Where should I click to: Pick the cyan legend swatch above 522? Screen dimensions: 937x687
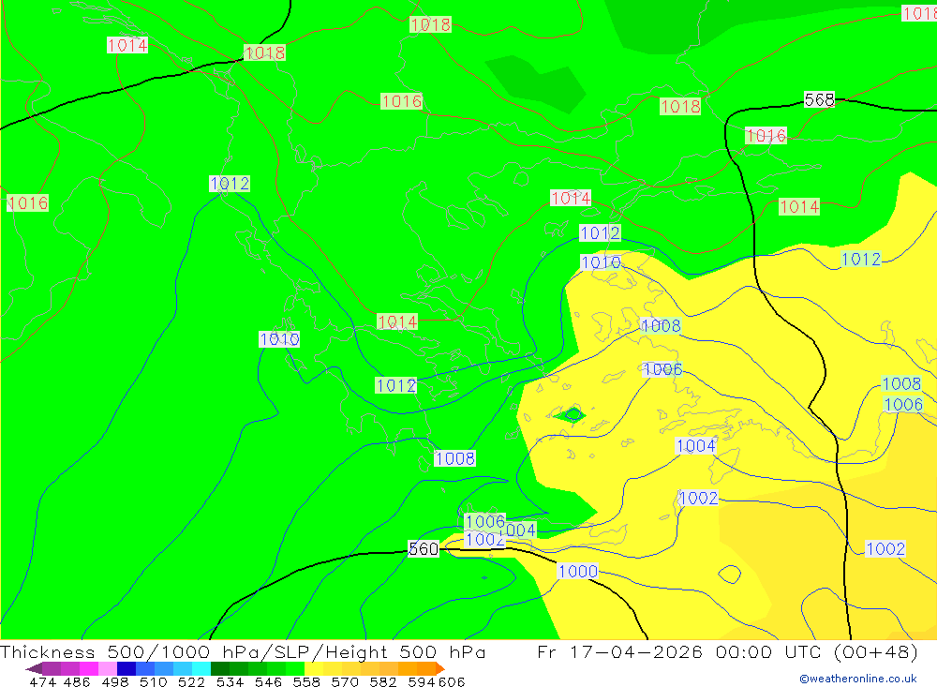(201, 668)
